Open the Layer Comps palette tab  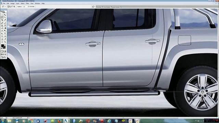pos(116,7)
